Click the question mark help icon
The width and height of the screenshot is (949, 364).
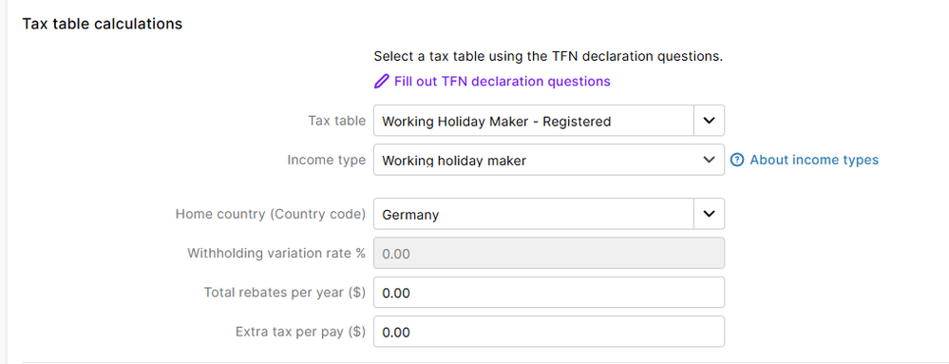(736, 160)
